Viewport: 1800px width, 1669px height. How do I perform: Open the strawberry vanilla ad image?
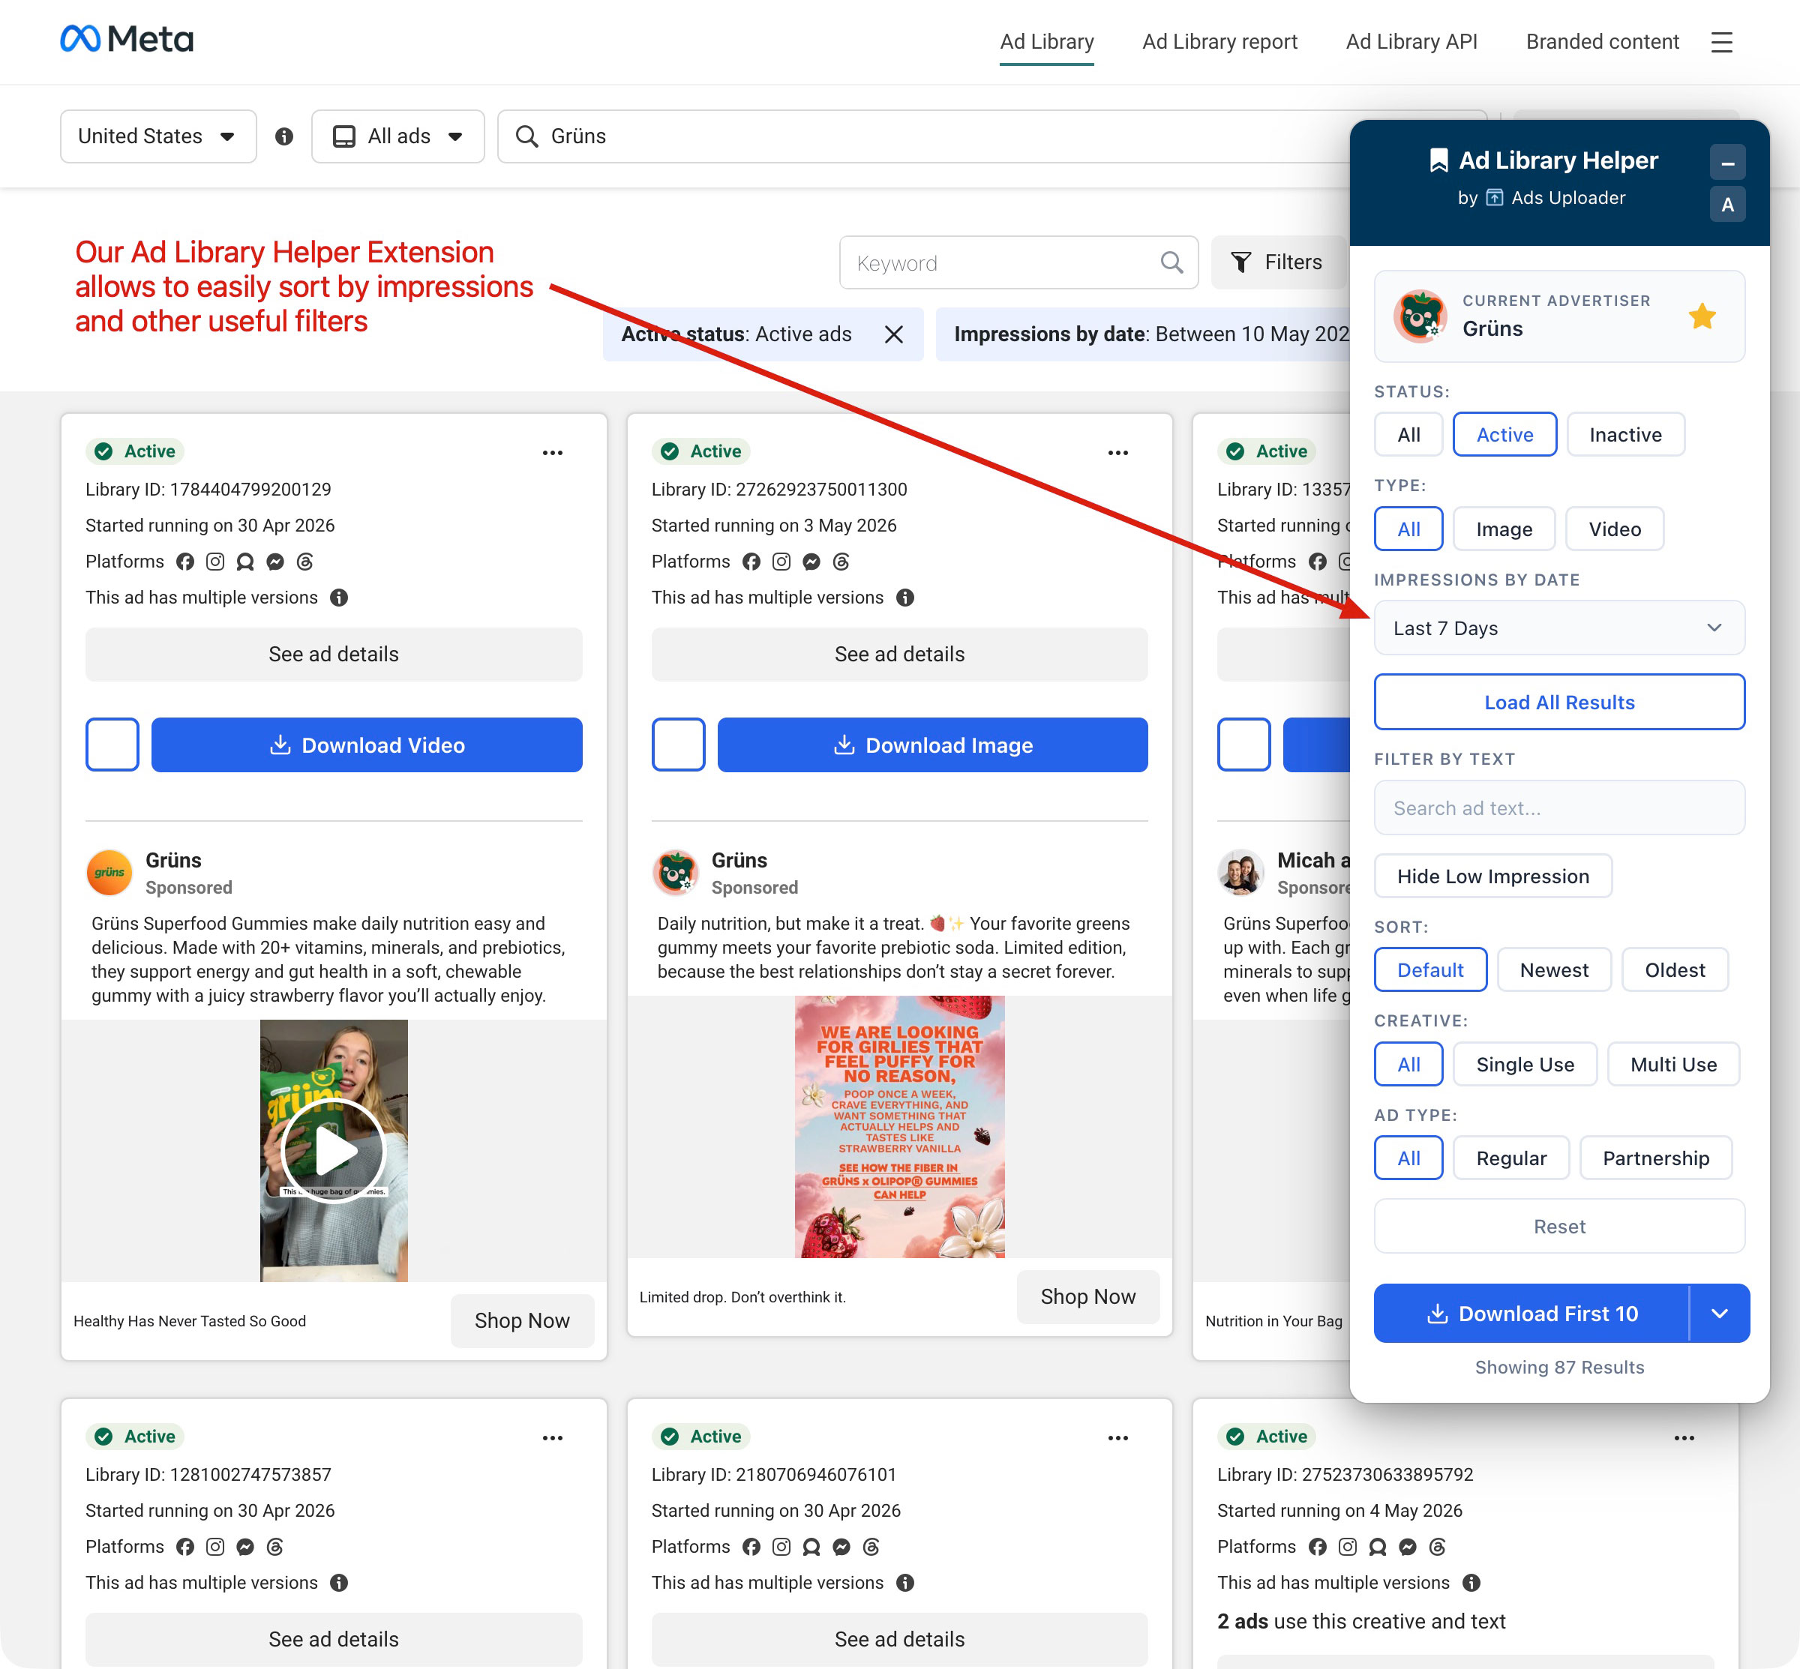[899, 1127]
